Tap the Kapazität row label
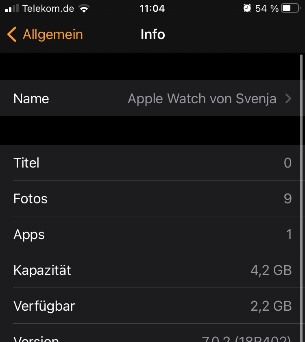Image resolution: width=305 pixels, height=342 pixels. 42,270
